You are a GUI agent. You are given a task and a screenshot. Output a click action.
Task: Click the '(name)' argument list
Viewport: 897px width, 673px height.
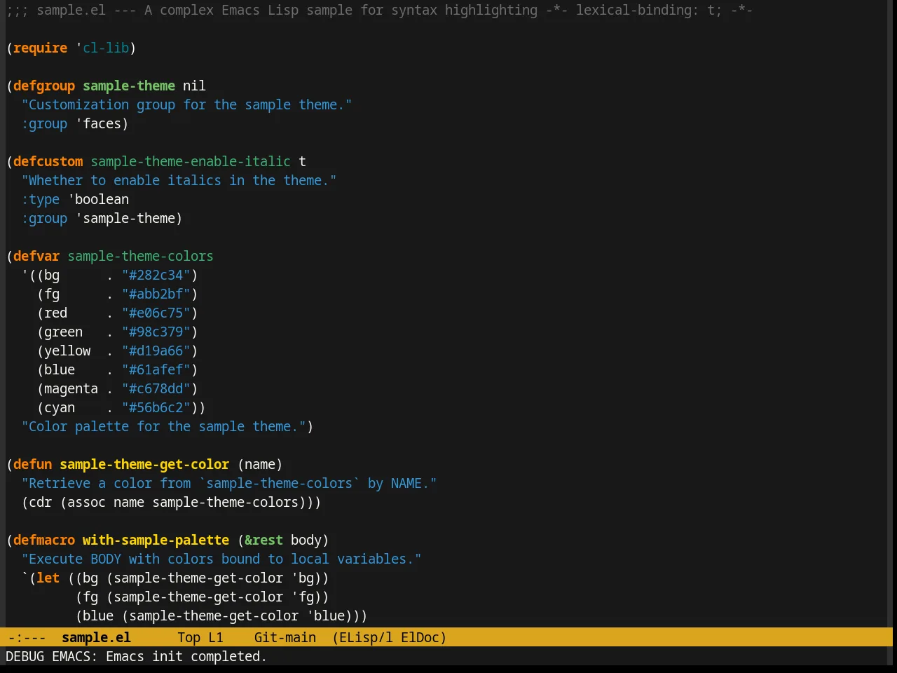260,464
